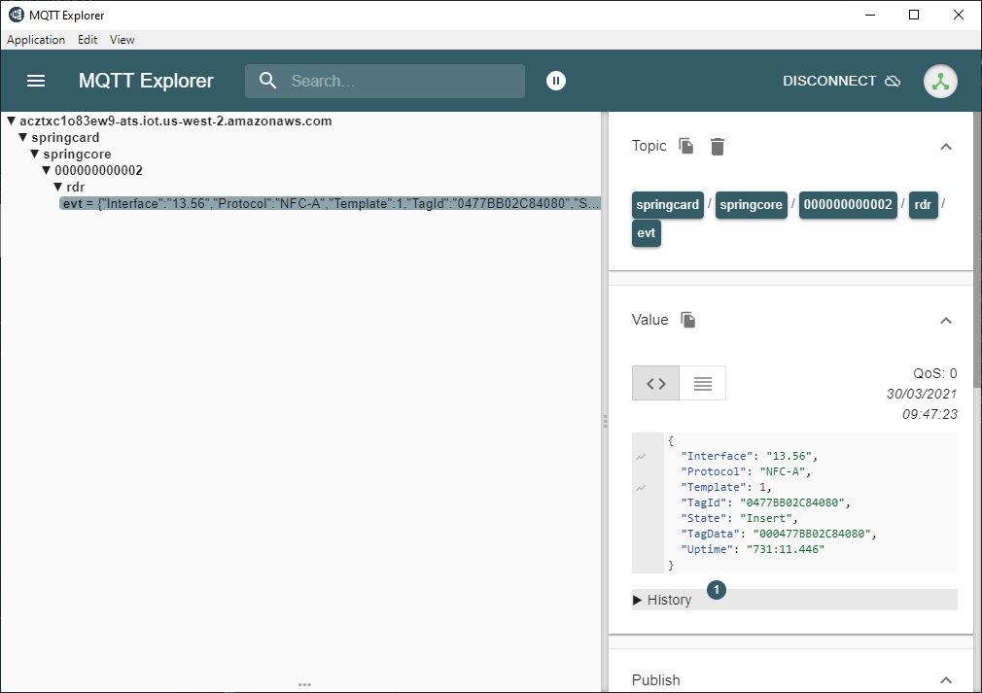
Task: Click the evt topic chip
Action: coord(647,233)
